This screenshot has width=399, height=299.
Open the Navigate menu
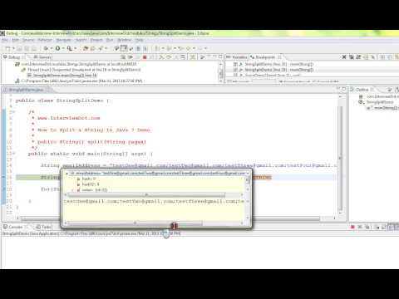click(63, 40)
